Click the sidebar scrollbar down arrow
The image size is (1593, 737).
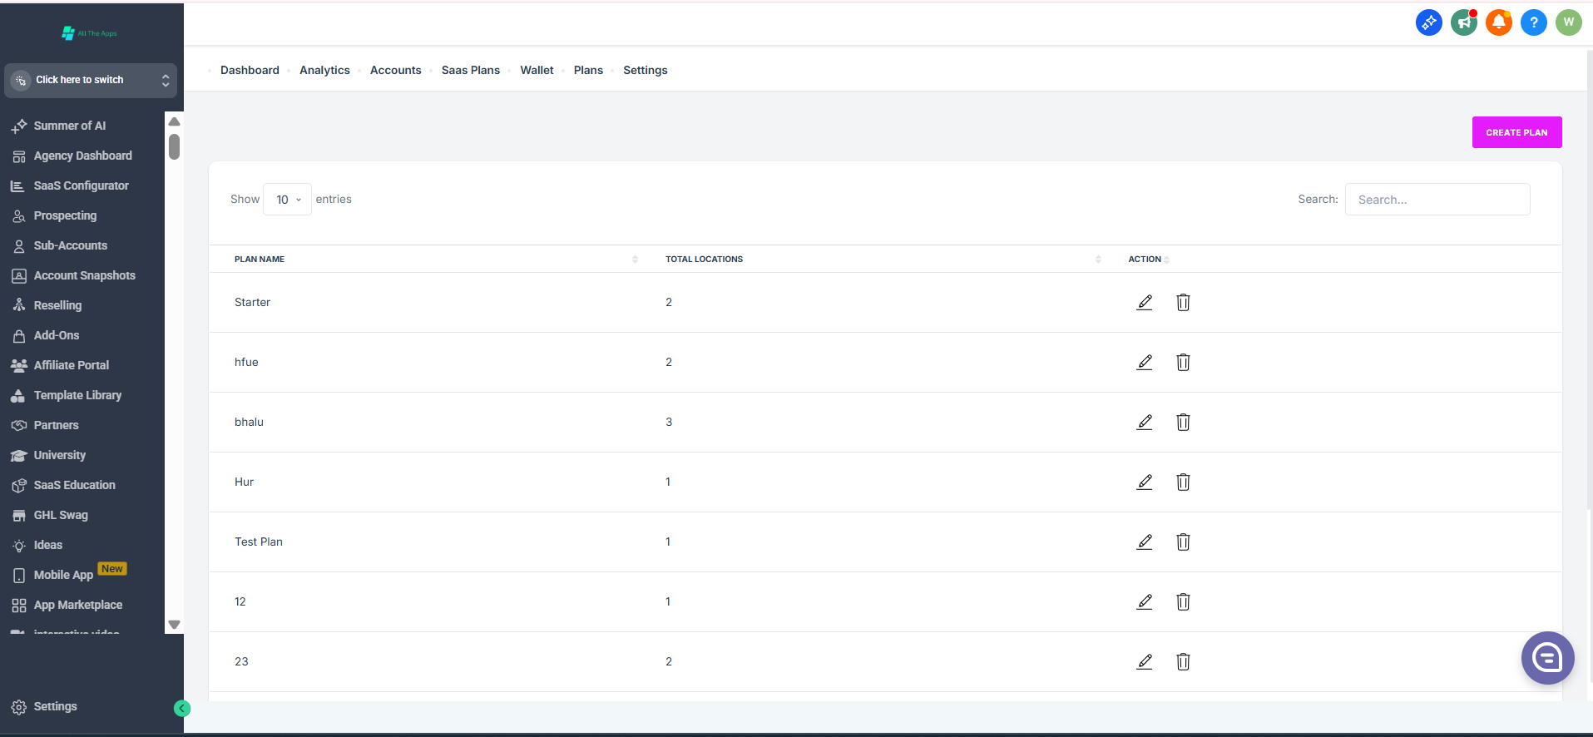coord(174,625)
